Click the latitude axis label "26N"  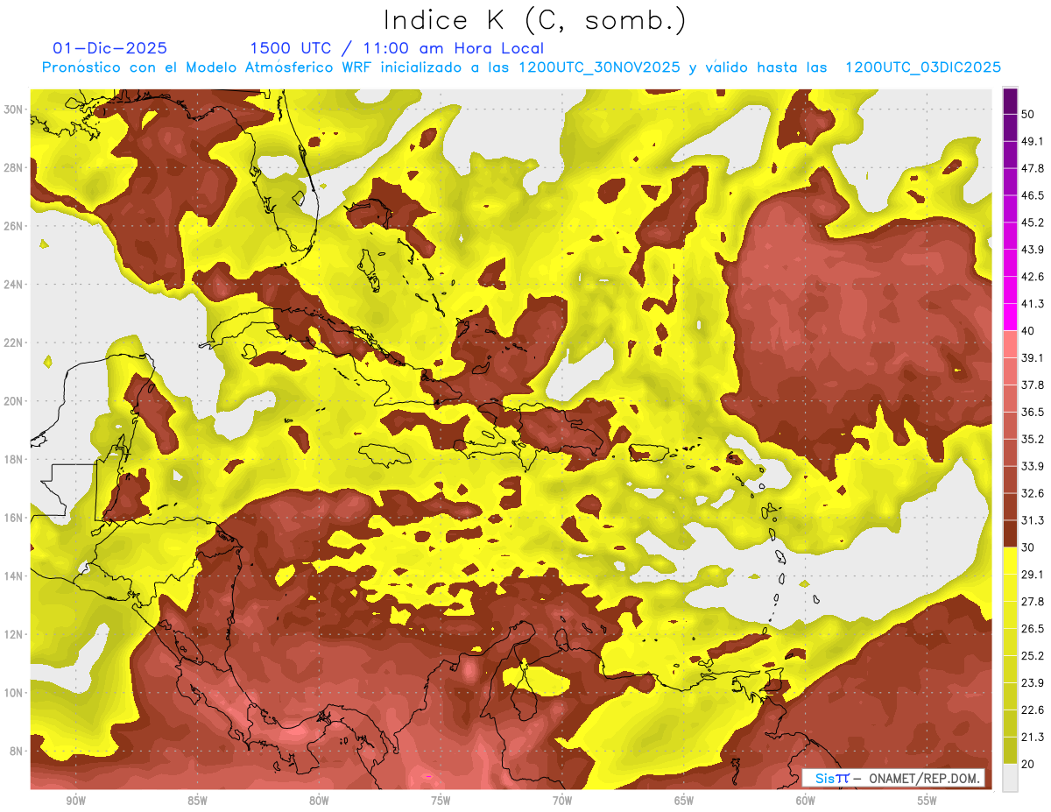14,226
